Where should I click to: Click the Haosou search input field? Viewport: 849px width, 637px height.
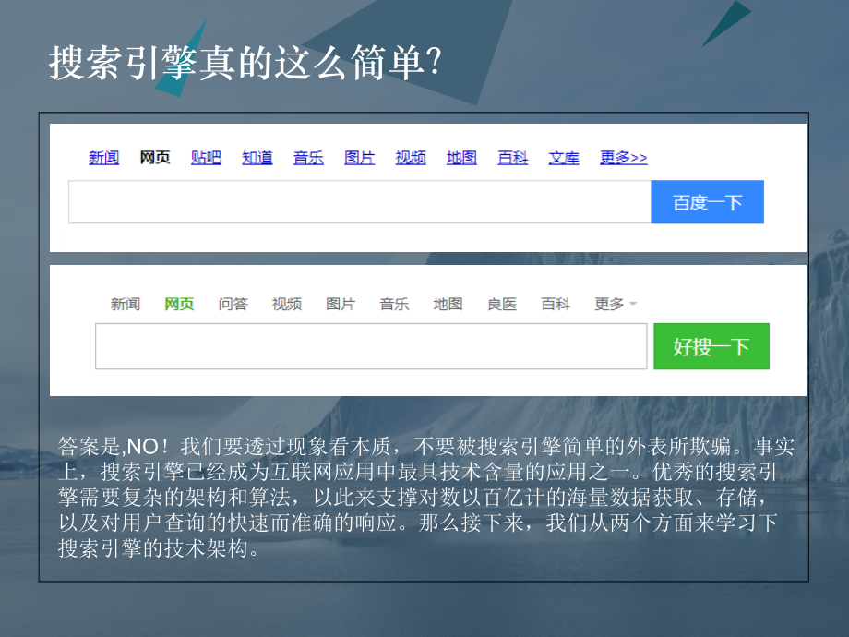pyautogui.click(x=371, y=346)
